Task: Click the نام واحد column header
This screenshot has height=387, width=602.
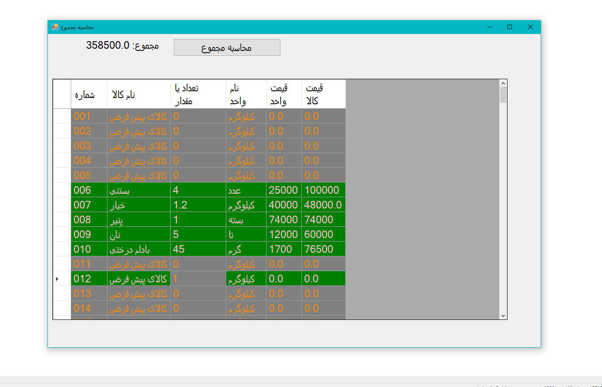Action: pyautogui.click(x=246, y=94)
